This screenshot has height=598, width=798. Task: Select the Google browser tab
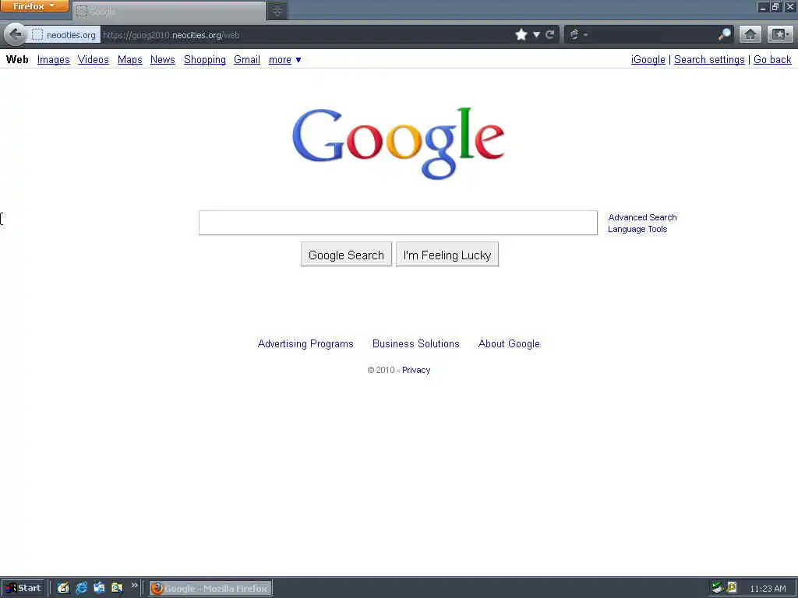169,11
